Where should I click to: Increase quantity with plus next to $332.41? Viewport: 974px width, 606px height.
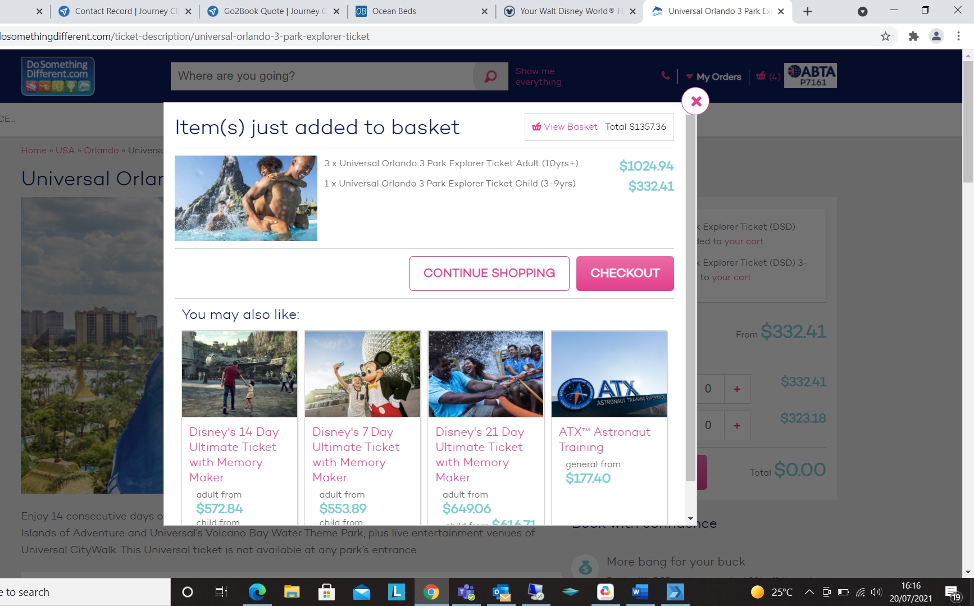tap(737, 389)
